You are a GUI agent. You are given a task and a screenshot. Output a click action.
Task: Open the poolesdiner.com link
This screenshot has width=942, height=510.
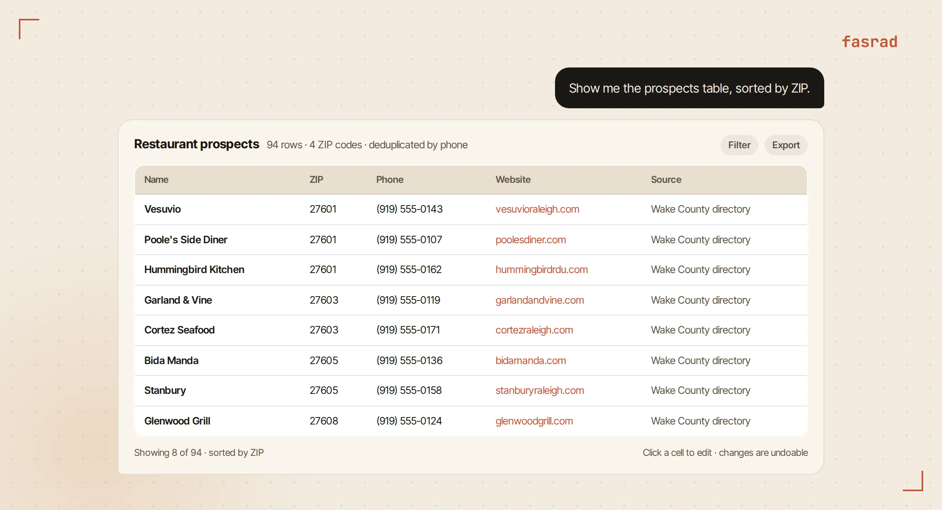tap(531, 240)
